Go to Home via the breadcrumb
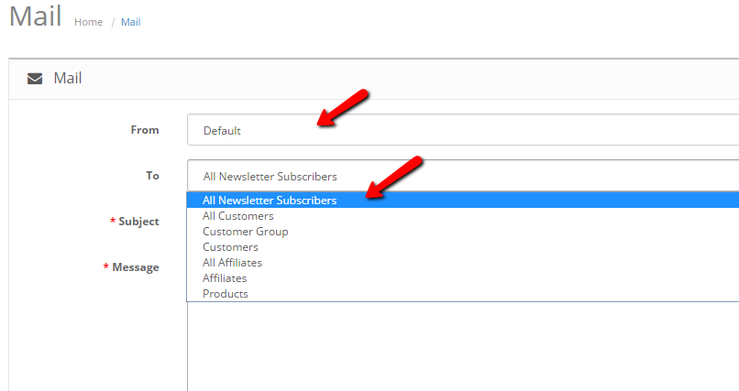The width and height of the screenshot is (739, 391). coord(88,22)
